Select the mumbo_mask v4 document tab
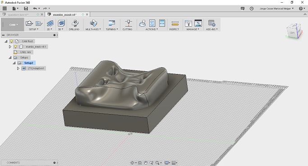Screen dimensions: 308x166 pos(64,14)
